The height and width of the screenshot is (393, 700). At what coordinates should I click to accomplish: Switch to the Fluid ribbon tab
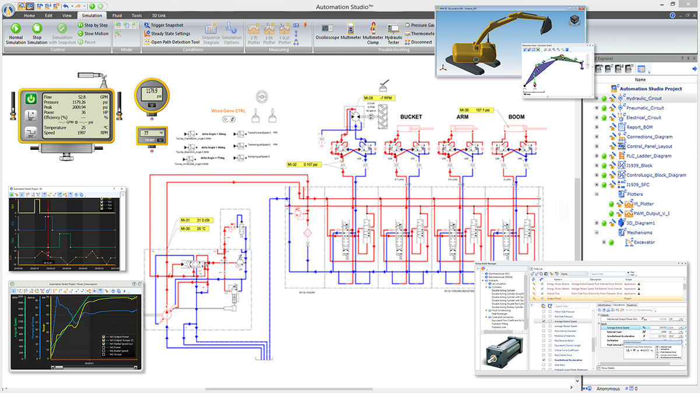117,16
